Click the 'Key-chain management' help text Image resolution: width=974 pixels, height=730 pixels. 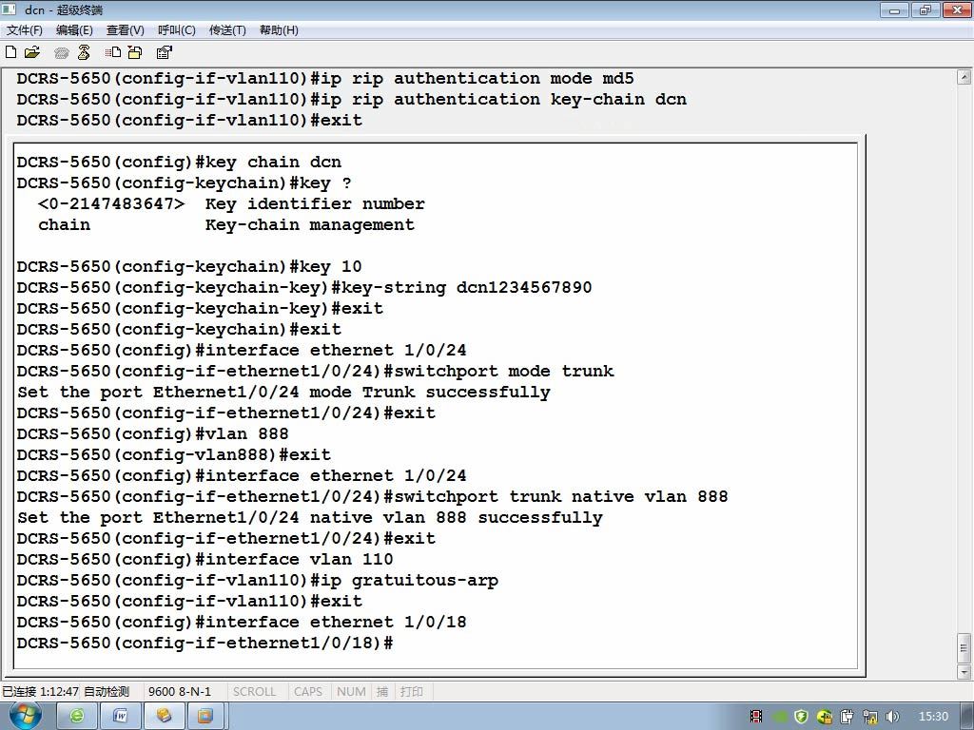tap(309, 224)
